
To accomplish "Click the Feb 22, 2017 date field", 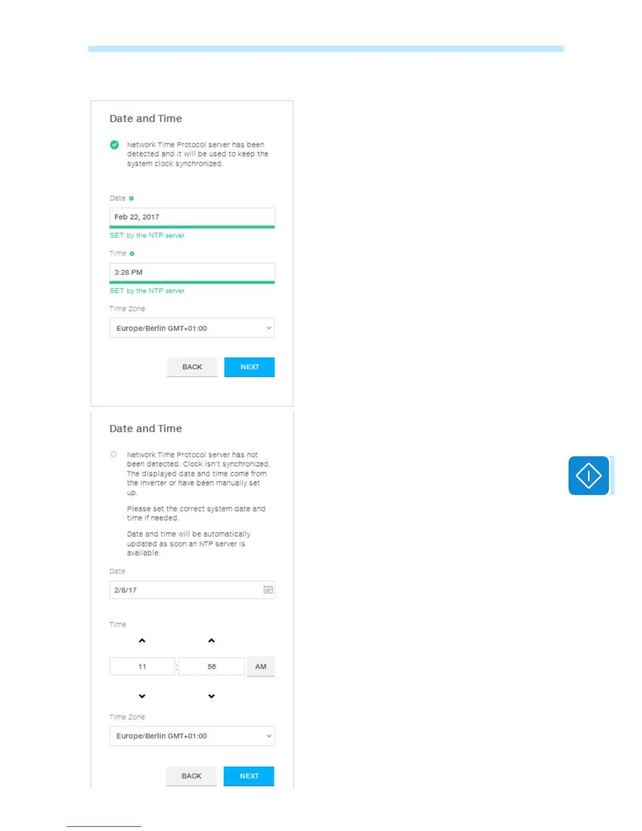I will click(x=192, y=217).
